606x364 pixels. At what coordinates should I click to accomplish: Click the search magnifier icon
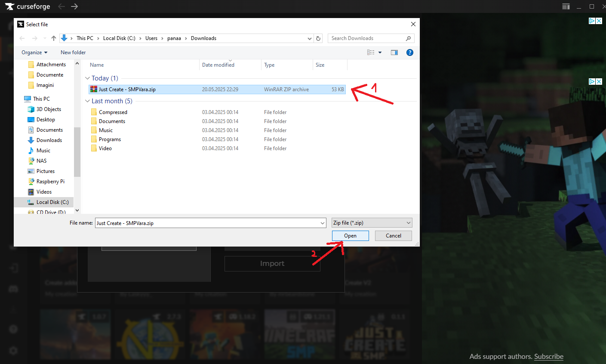[408, 38]
